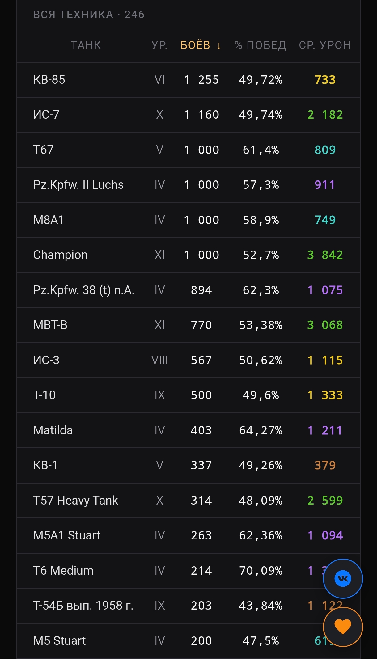Select the Matilda tank entry
The image size is (377, 659).
pos(188,430)
